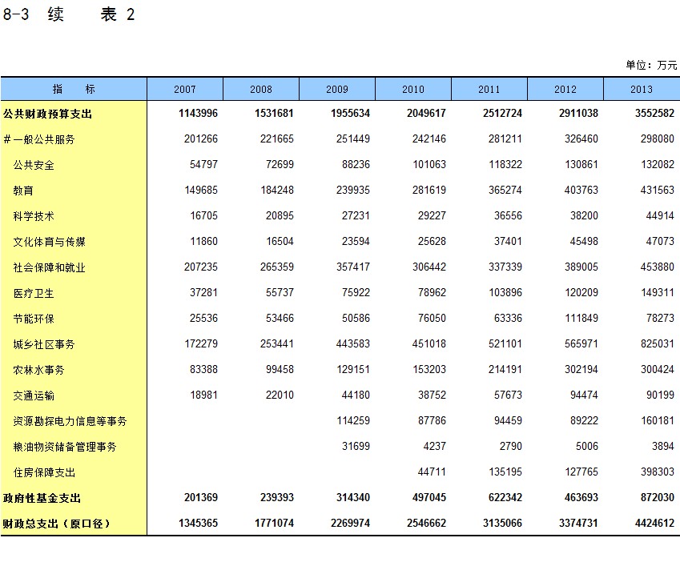
Task: Select the 指标 header cell
Action: [x=74, y=89]
